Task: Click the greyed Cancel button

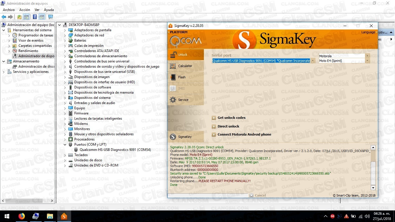Action: [x=258, y=195]
